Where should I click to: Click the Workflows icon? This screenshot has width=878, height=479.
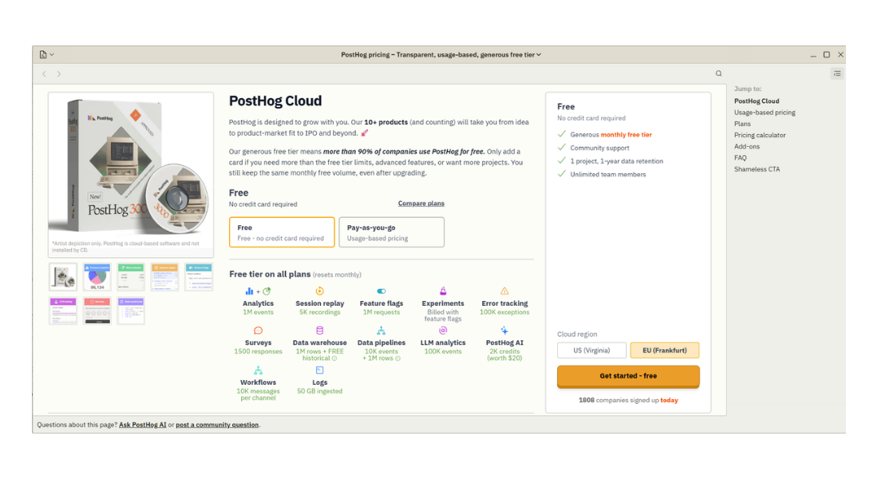258,370
